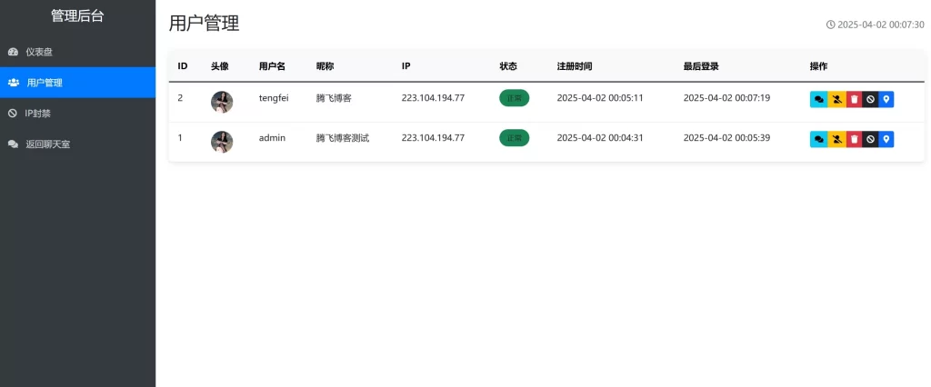Click the 注册时间 column header
This screenshot has height=387, width=931.
(575, 66)
